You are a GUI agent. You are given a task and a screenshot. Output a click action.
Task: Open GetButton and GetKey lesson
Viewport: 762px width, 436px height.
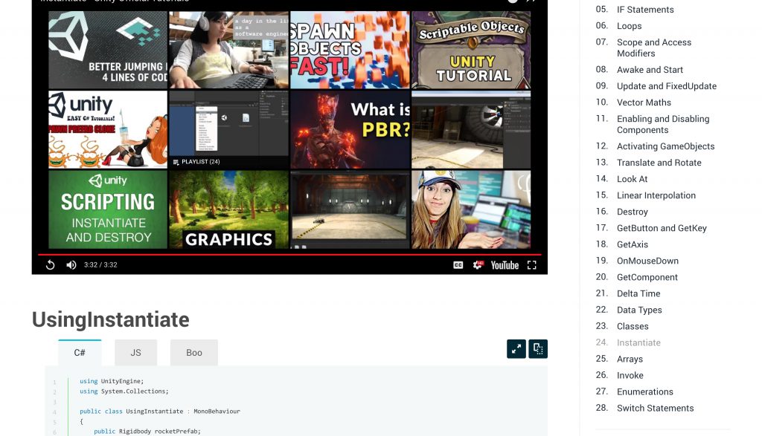point(662,229)
